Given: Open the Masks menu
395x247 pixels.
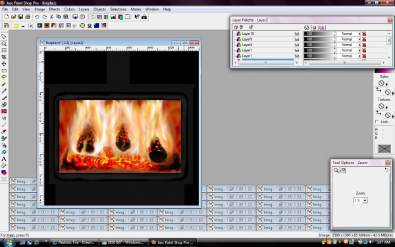Looking at the screenshot, I should (136, 9).
